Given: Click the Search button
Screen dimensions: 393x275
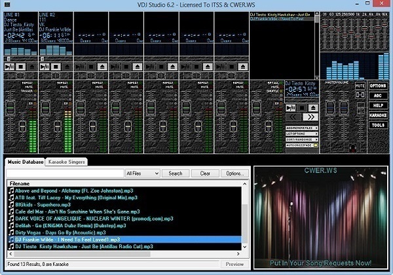Looking at the screenshot, I should 176,174.
